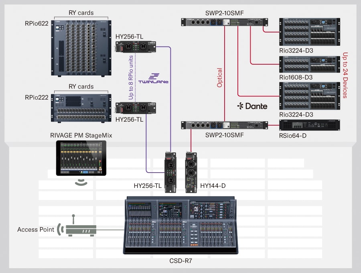
Task: Select the RSio64-D rack unit image
Action: pyautogui.click(x=309, y=125)
